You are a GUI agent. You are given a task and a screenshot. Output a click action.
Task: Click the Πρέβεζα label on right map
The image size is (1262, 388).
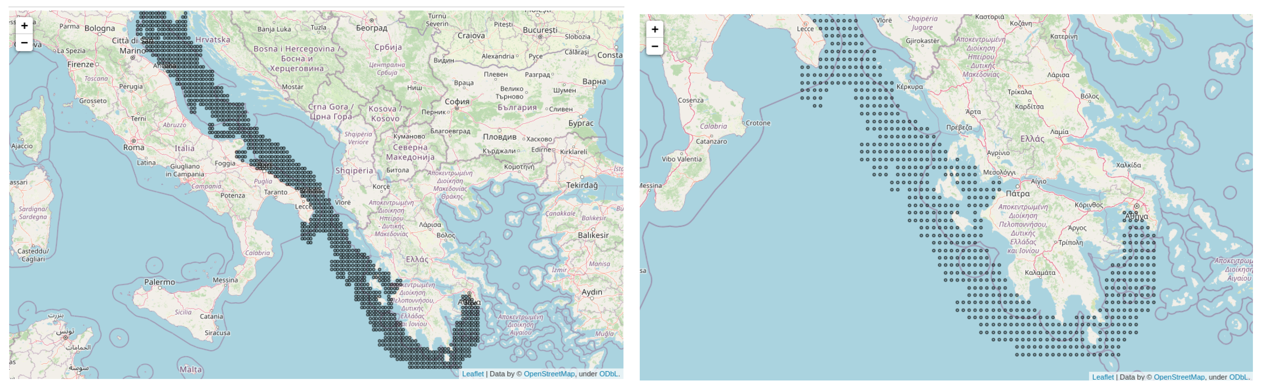click(959, 127)
